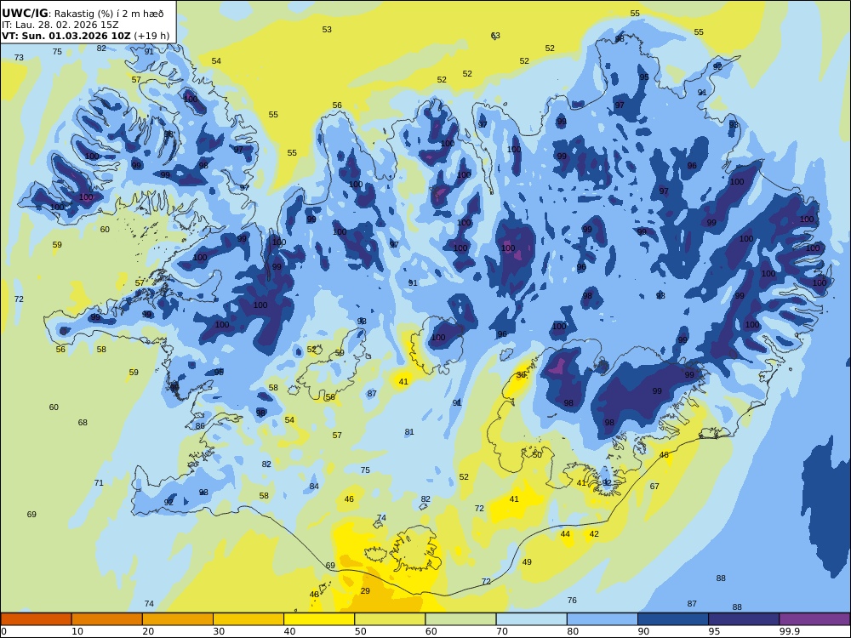Click the purple legend swatch above 99.9

point(814,619)
